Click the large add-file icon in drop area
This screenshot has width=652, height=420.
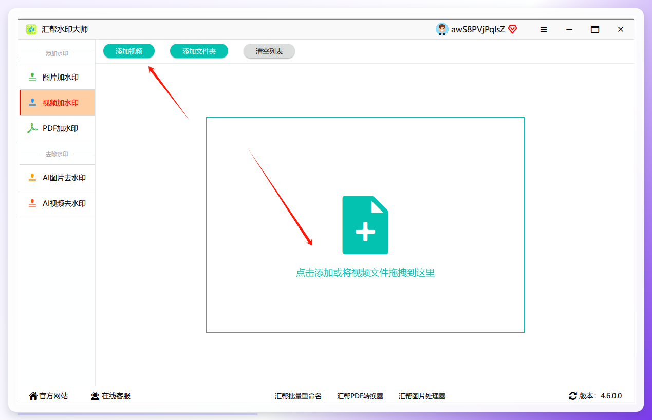point(365,225)
